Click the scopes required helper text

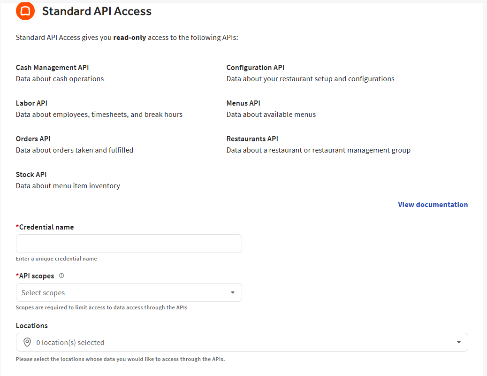101,307
